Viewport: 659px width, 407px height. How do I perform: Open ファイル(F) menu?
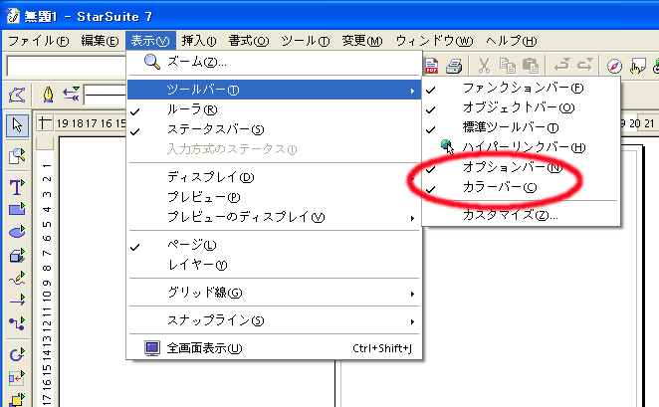pos(38,41)
